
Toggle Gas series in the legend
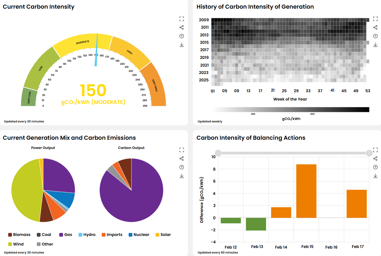[x=65, y=235]
